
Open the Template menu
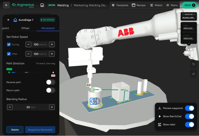click(120, 5)
